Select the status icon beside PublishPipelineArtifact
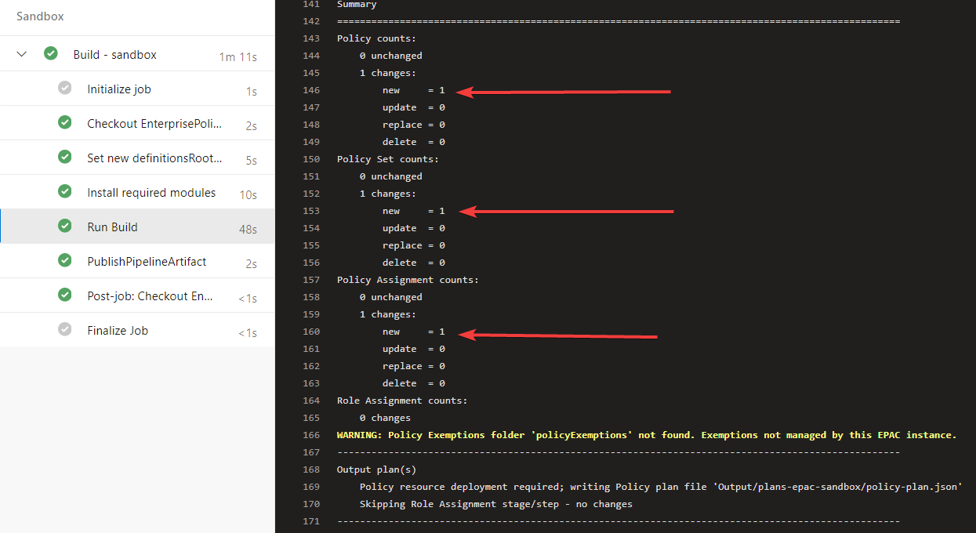 pos(64,260)
